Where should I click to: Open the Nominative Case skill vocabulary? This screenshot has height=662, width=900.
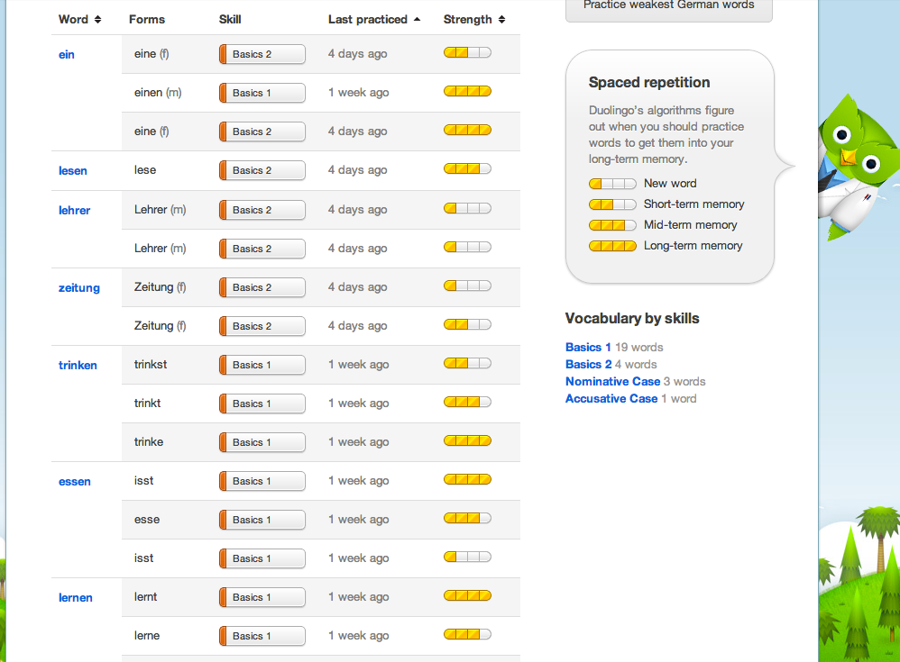click(612, 382)
